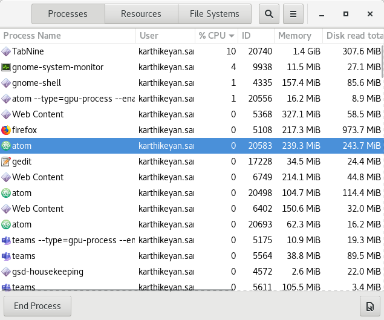
Task: Click the memory value 38.8 MiB
Action: (304, 256)
